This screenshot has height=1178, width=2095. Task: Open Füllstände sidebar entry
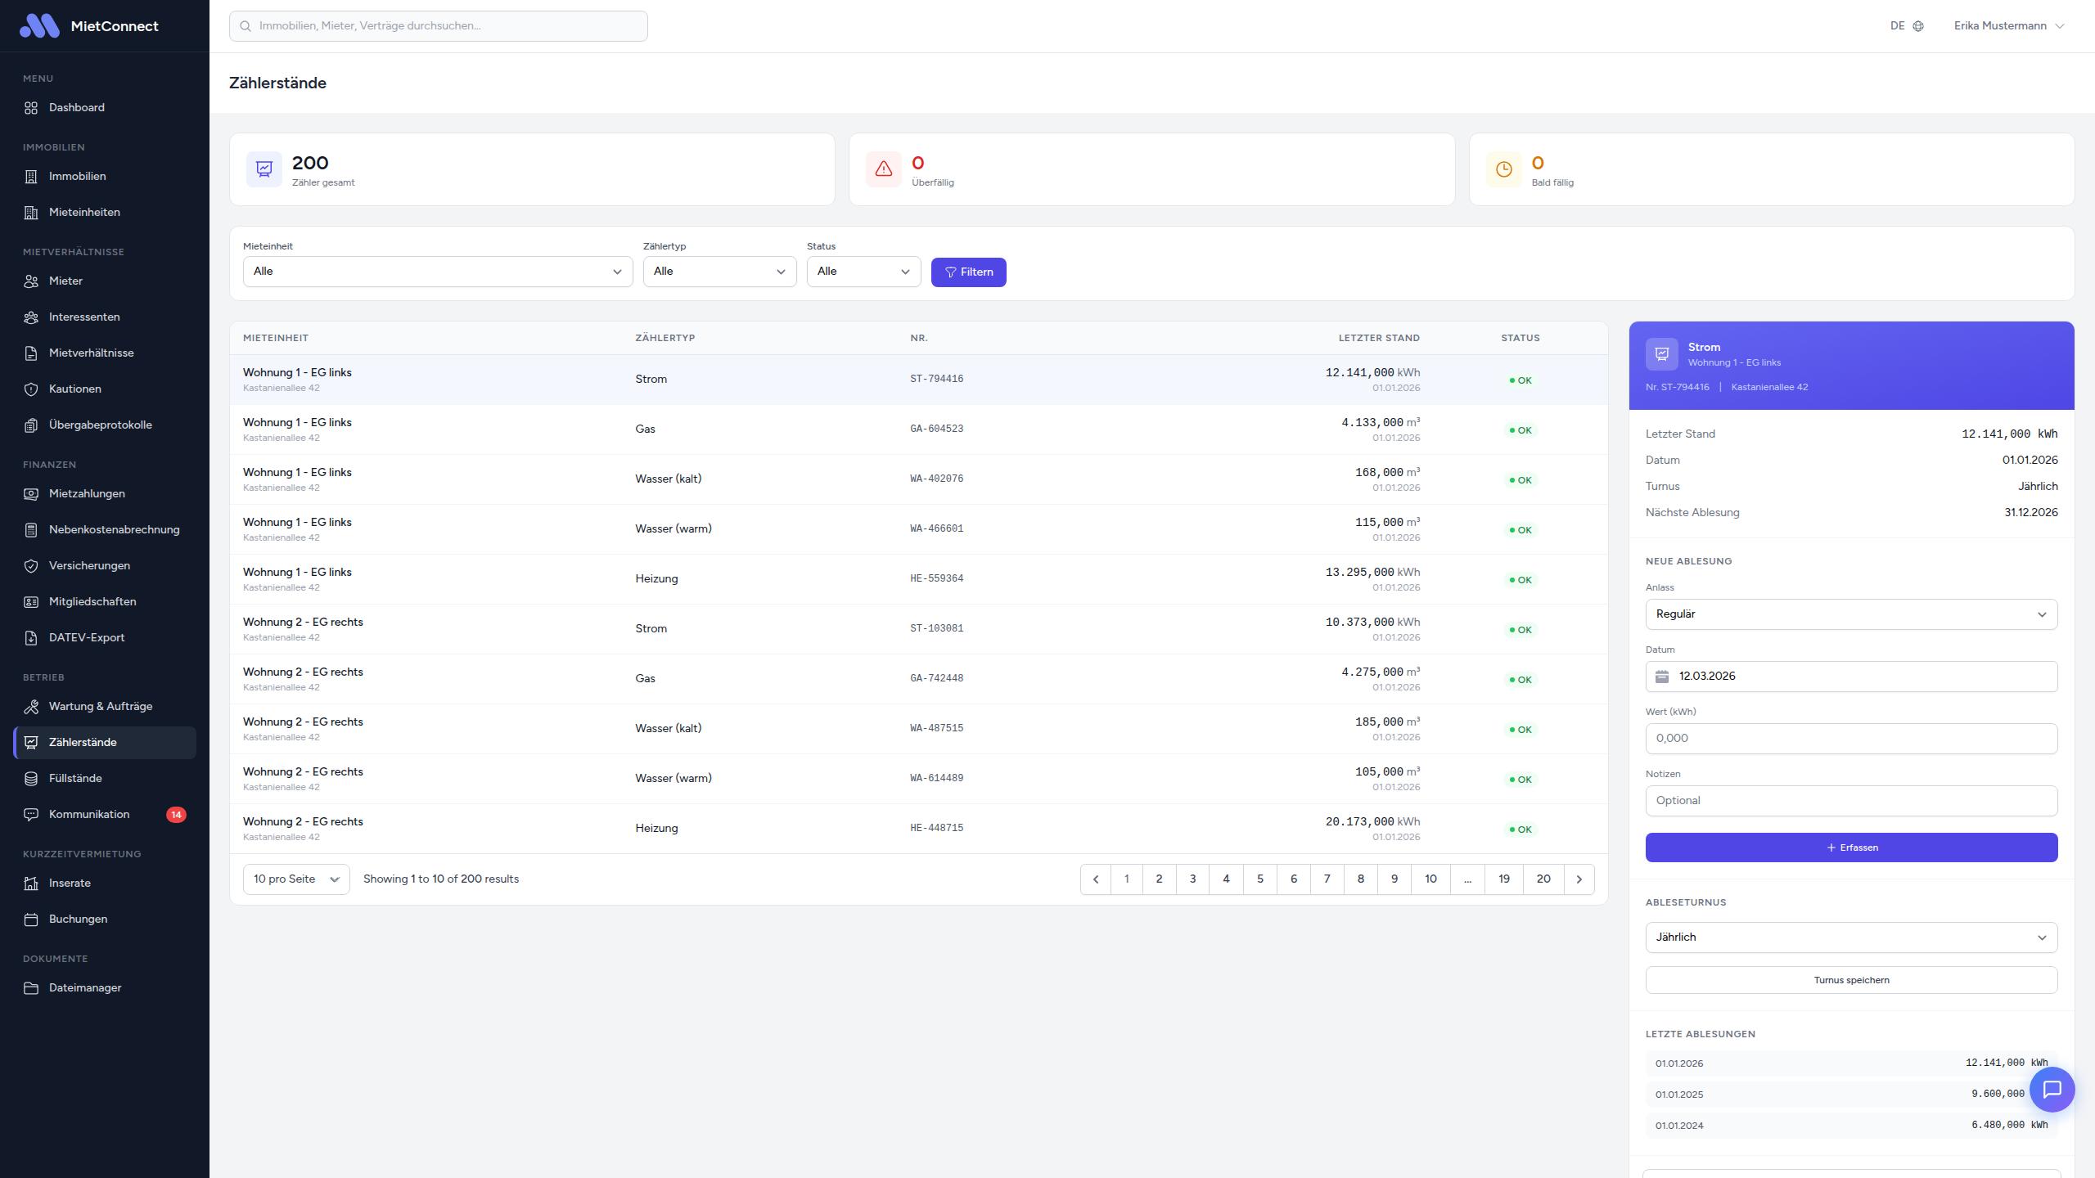[x=75, y=778]
